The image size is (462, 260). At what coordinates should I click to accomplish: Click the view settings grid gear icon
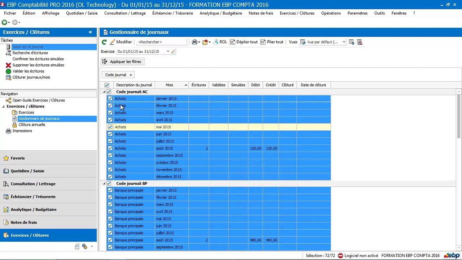pyautogui.click(x=352, y=42)
